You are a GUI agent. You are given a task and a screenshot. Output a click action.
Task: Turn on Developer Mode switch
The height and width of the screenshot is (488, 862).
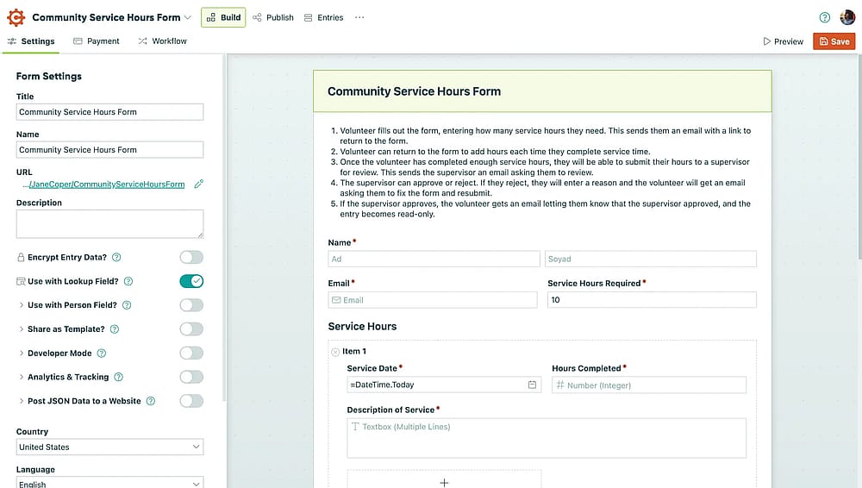191,353
